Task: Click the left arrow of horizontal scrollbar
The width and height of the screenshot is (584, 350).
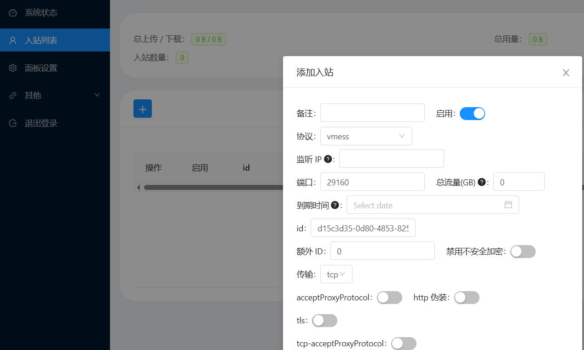Action: coord(138,188)
